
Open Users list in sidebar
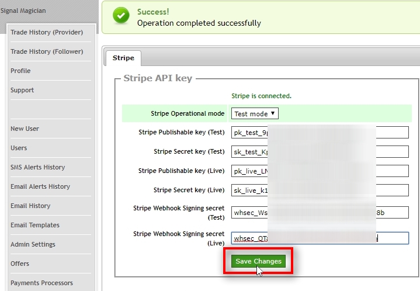point(19,148)
